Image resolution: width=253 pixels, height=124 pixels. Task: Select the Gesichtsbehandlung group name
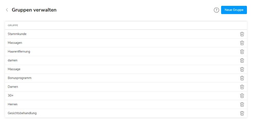coord(22,113)
